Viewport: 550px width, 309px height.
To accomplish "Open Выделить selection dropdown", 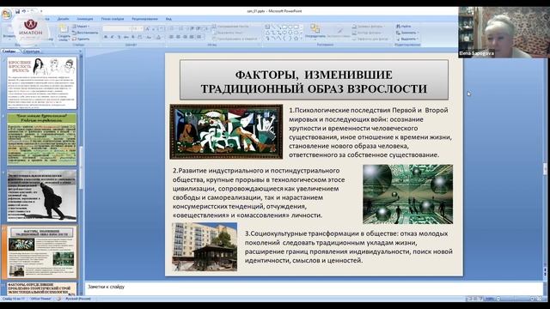I will (407, 39).
